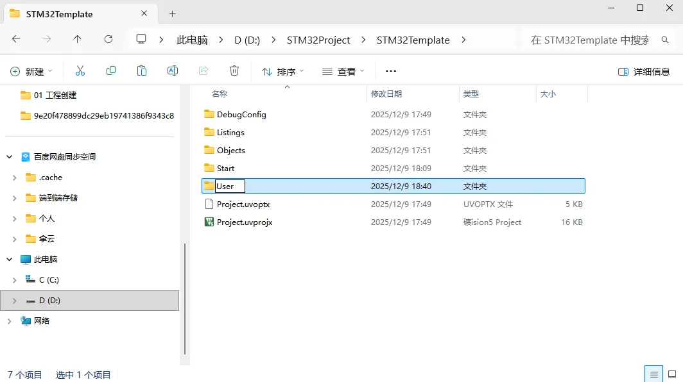Keep details list view enabled

pyautogui.click(x=653, y=373)
